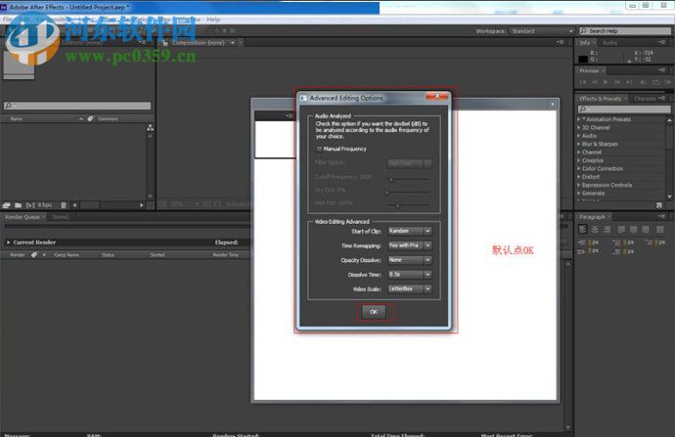Select the Effects & Presets tab
This screenshot has width=675, height=437.
tap(600, 99)
